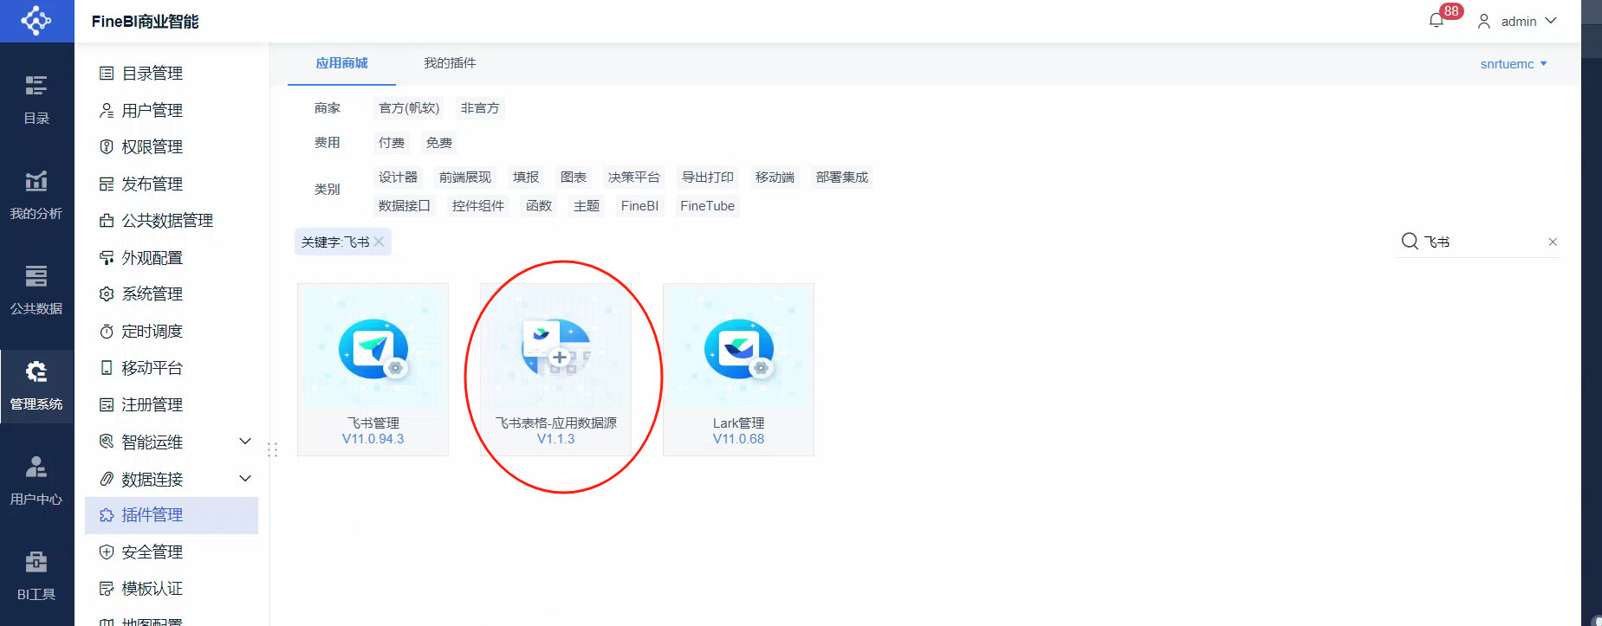
Task: Filter by 非官方 vendor
Action: pyautogui.click(x=480, y=108)
